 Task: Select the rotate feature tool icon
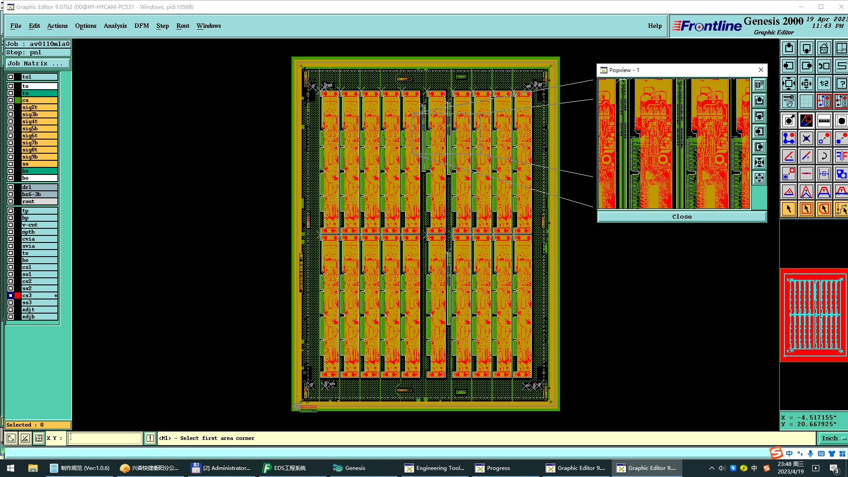point(824,156)
